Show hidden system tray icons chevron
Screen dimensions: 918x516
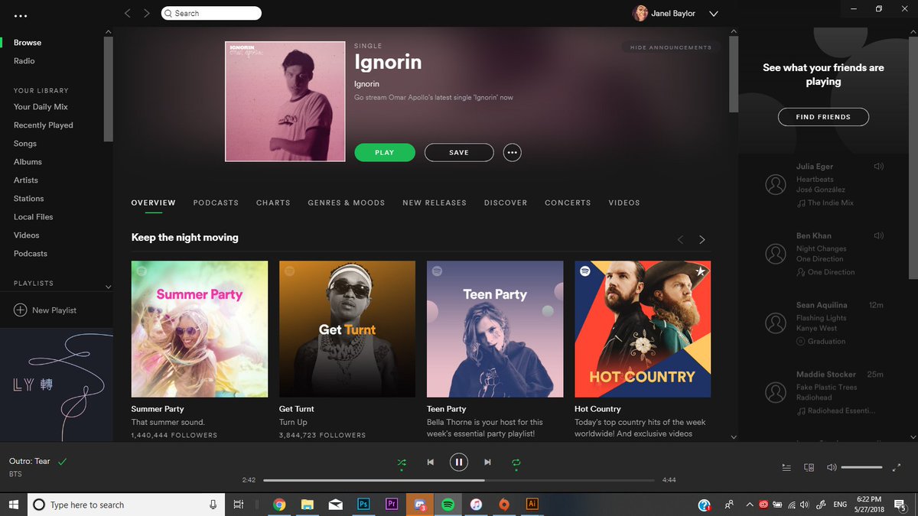[x=750, y=505]
